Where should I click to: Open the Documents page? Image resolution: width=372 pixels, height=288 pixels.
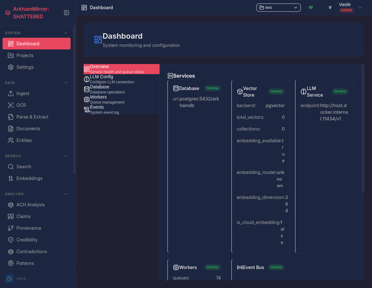[x=36, y=129]
